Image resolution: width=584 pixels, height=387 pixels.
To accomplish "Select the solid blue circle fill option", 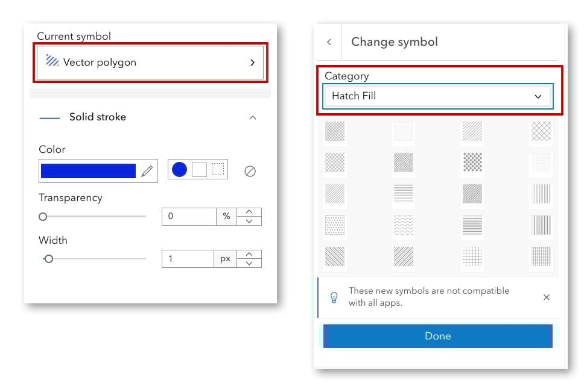I will (x=179, y=170).
